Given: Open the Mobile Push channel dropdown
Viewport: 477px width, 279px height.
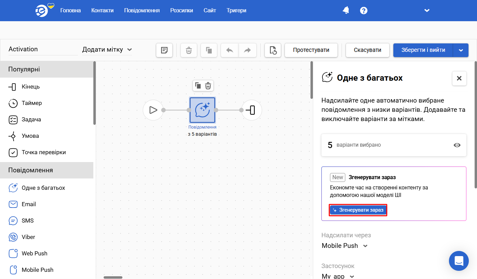Looking at the screenshot, I should 345,245.
